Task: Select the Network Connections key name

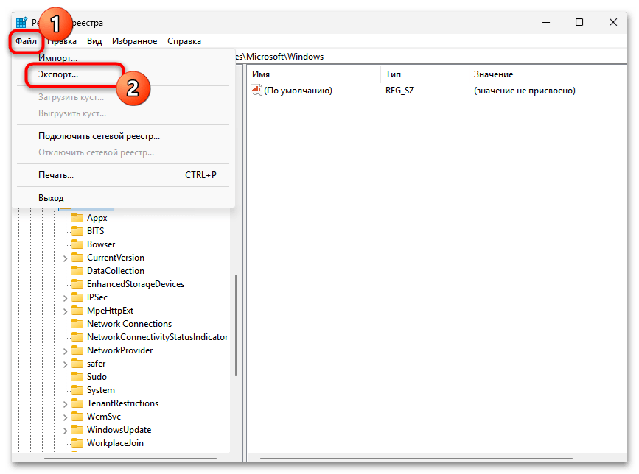Action: [129, 324]
